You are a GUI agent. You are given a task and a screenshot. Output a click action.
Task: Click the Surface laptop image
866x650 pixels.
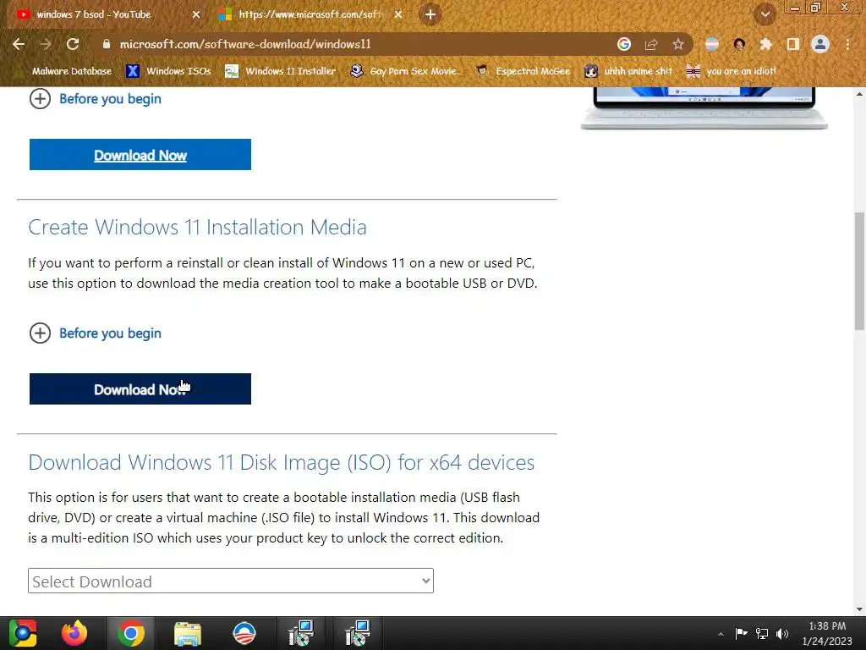(x=704, y=107)
